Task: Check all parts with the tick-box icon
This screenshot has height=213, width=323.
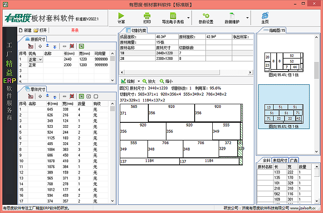Action: (88, 97)
